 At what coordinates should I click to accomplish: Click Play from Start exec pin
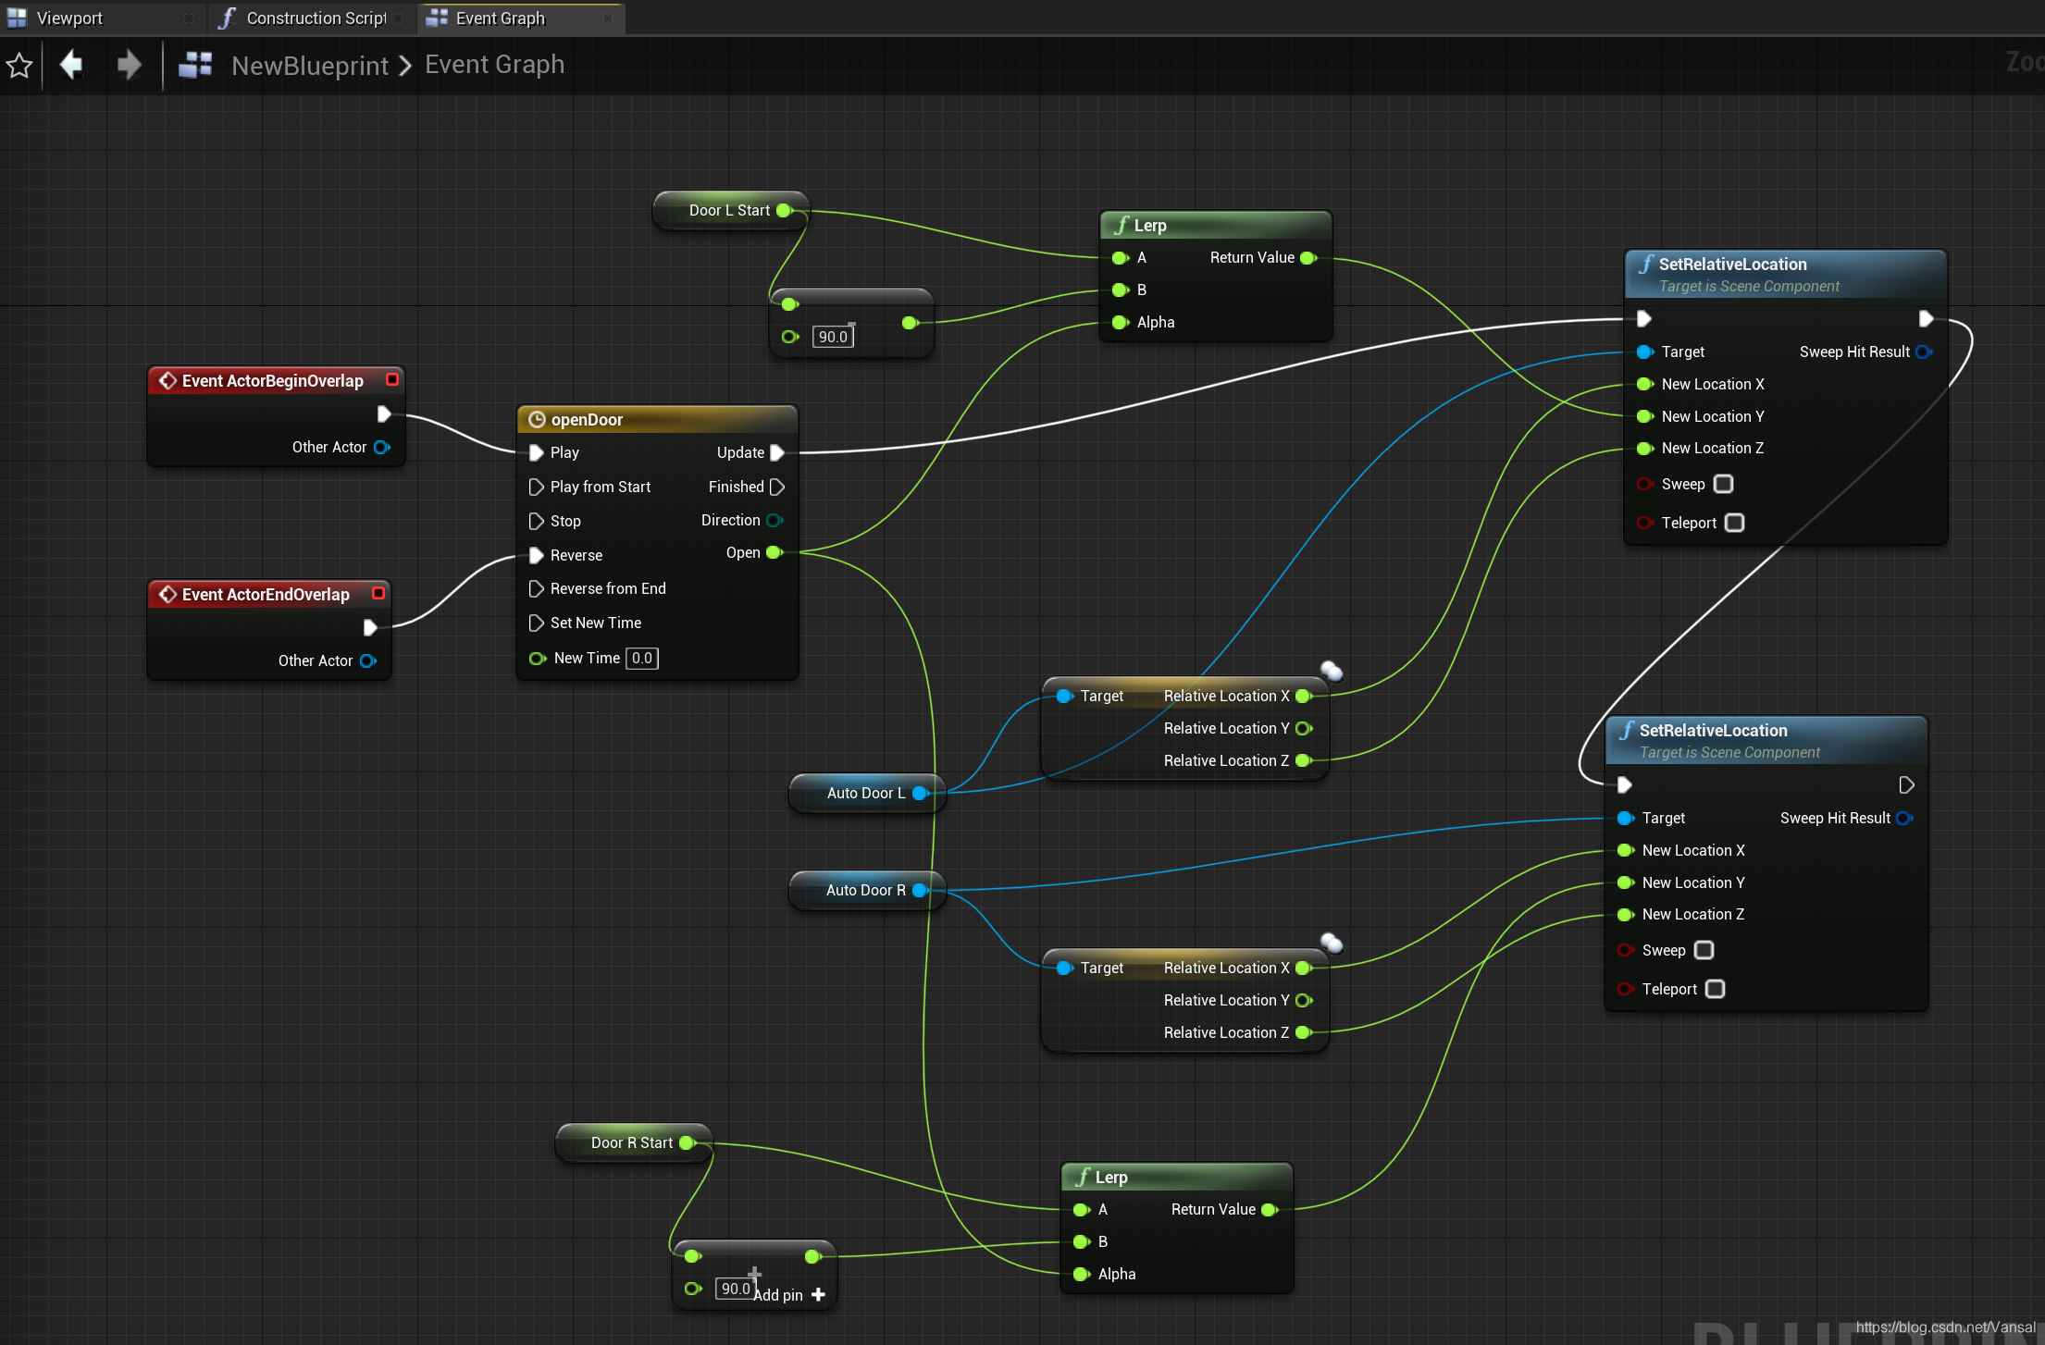click(536, 487)
